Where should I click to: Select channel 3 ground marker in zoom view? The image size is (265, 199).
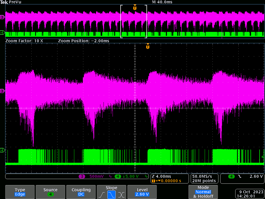coord(3,91)
